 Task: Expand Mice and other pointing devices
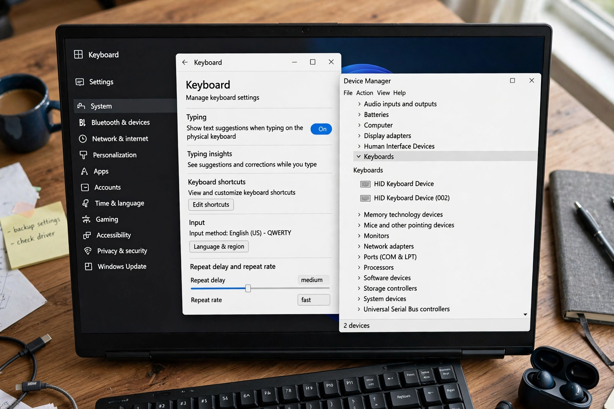coord(359,225)
